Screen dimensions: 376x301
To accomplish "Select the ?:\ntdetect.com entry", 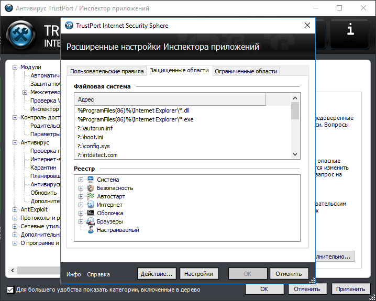I will point(97,155).
